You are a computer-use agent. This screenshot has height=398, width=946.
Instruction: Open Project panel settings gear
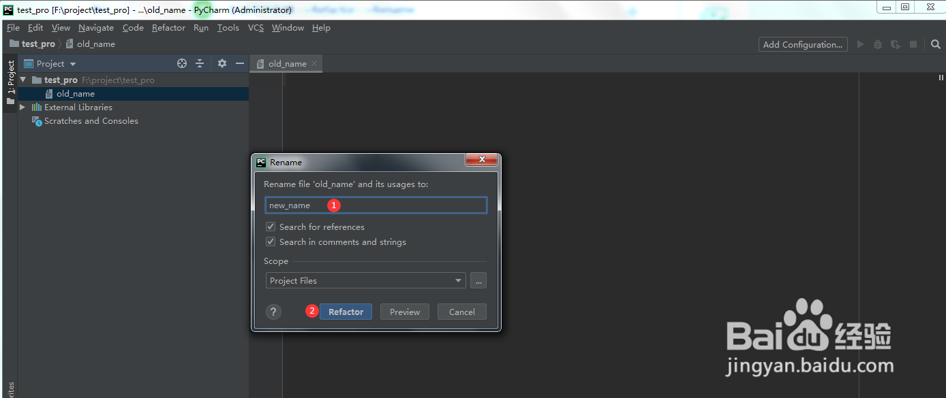point(222,63)
